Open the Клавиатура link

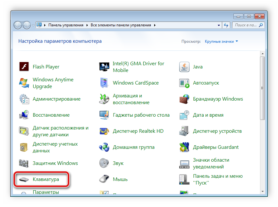click(46, 179)
